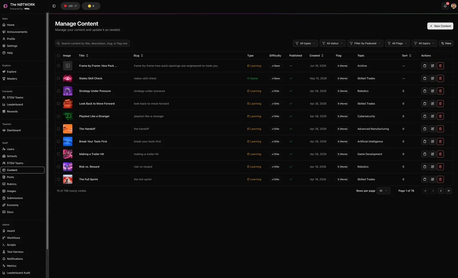Jump to the last page arrow
The height and width of the screenshot is (278, 458).
coord(449,191)
